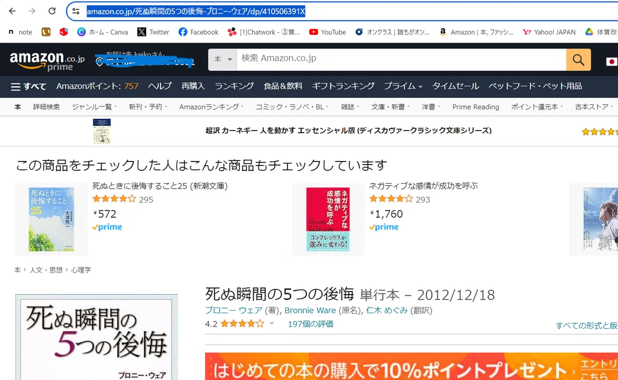The image size is (618, 380).
Task: Open rating breakdown chevron beside 4.2 stars
Action: pos(272,323)
